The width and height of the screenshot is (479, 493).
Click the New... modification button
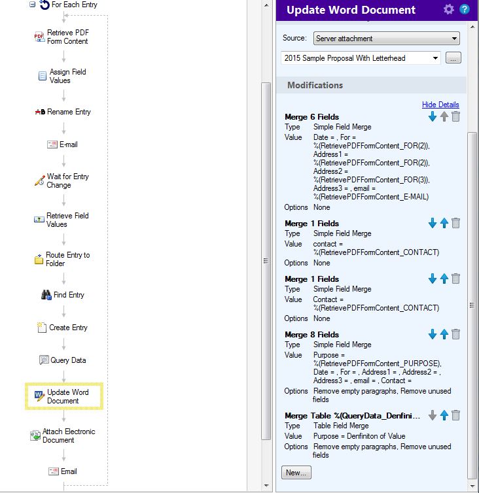[296, 472]
